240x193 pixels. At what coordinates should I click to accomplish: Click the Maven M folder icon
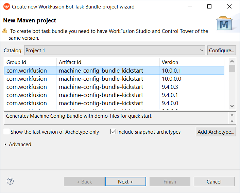coord(224,23)
